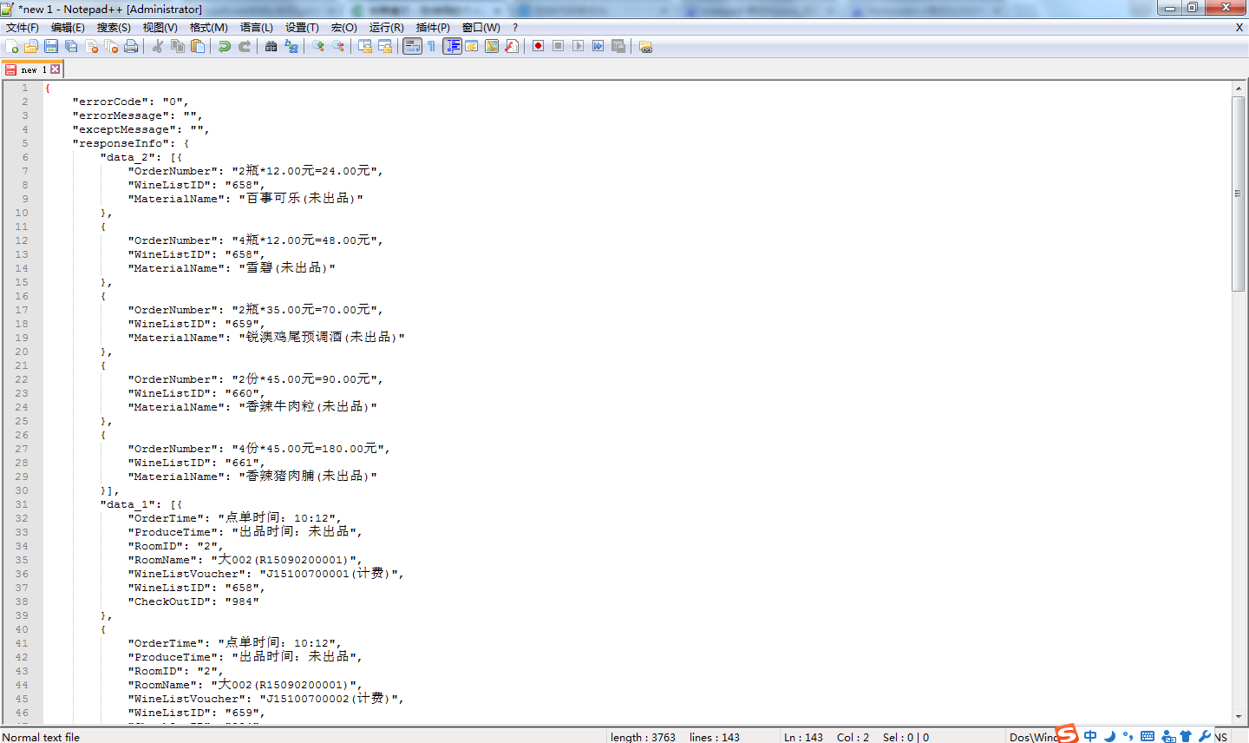Open the ? help menu
This screenshot has width=1249, height=743.
[x=515, y=28]
